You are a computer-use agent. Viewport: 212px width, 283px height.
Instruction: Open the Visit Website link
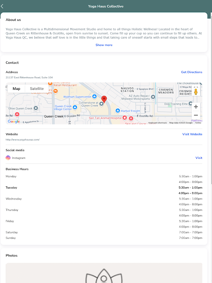click(x=192, y=134)
